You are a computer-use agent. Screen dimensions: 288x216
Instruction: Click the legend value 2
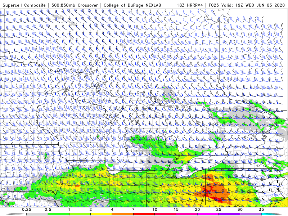[x=91, y=210]
